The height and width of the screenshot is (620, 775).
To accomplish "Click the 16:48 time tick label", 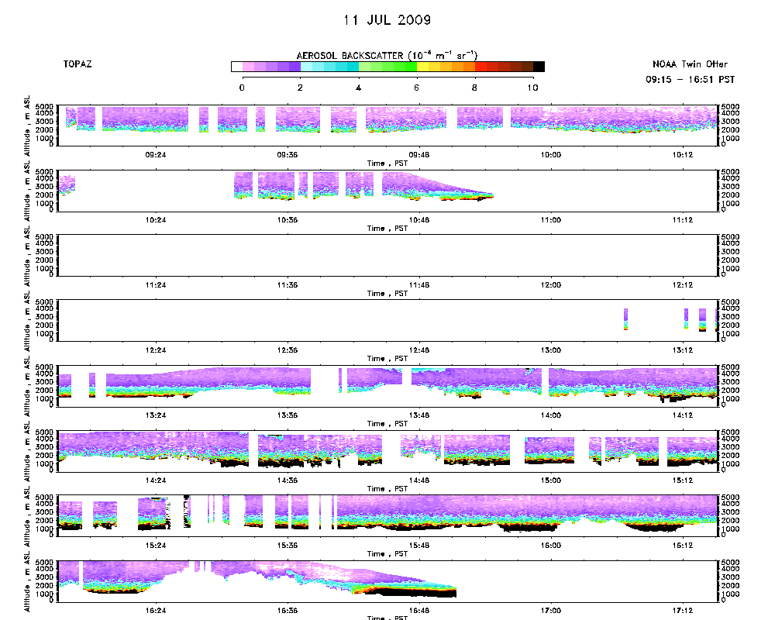I will tap(419, 611).
